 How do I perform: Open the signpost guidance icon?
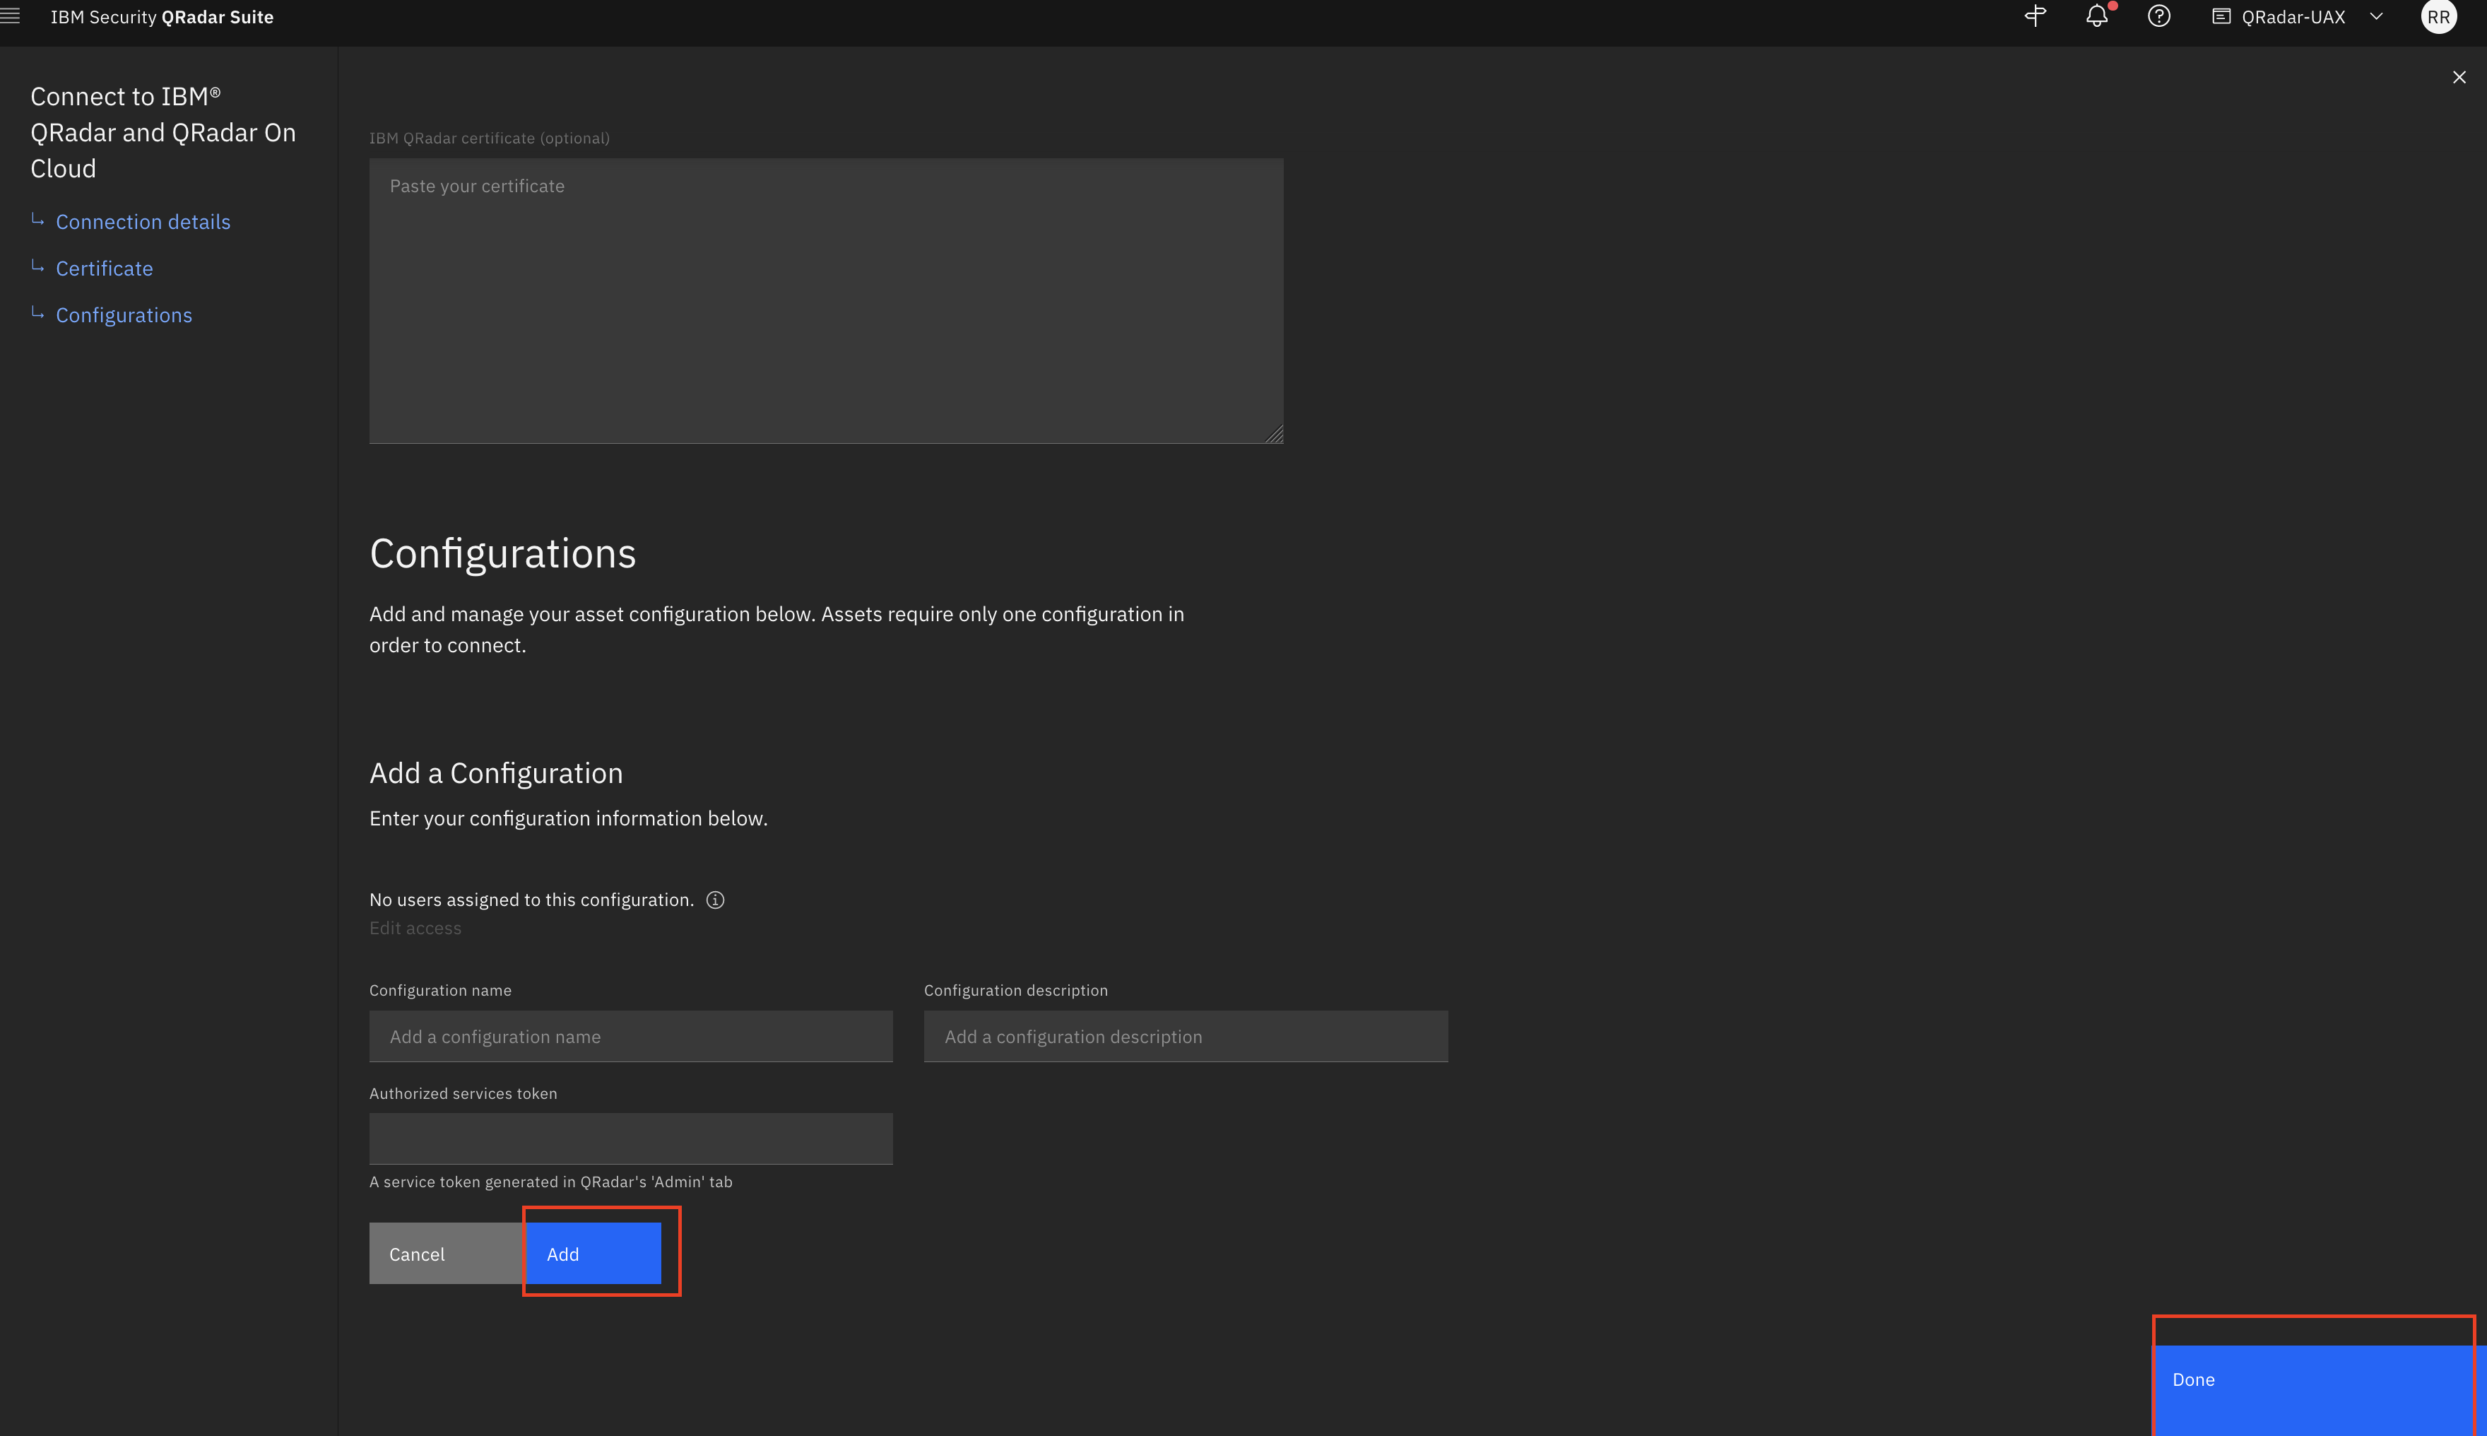(2036, 17)
